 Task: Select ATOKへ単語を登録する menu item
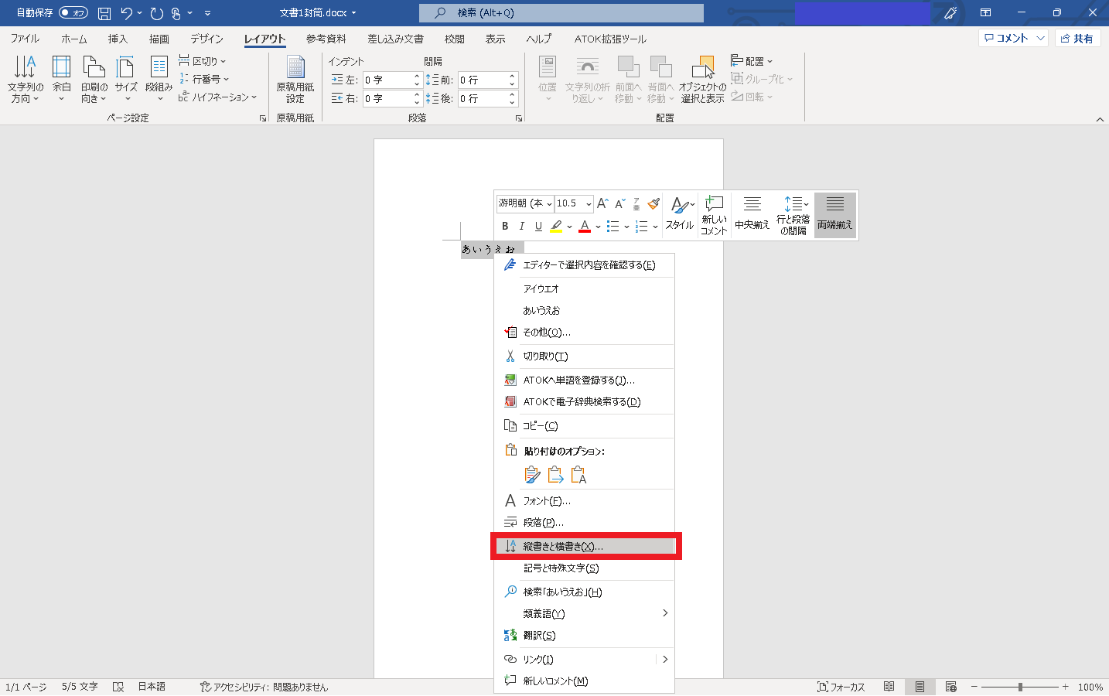[x=584, y=380]
